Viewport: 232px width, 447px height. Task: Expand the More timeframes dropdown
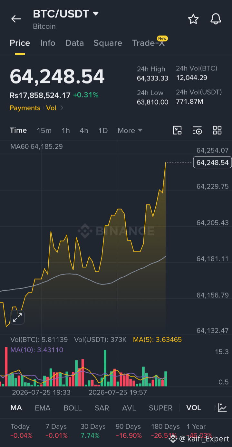(130, 131)
